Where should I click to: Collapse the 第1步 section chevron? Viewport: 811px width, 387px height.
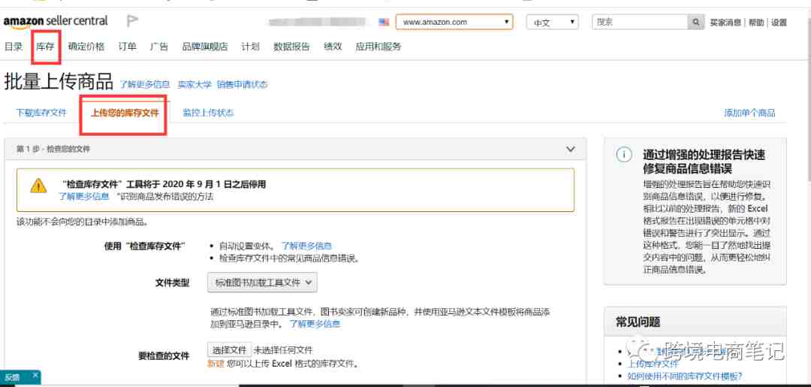point(571,149)
